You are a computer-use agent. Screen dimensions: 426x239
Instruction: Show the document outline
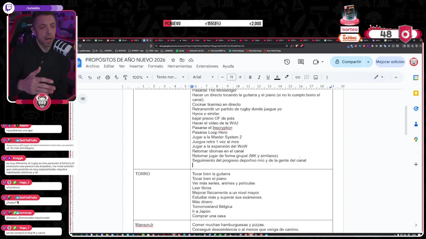pyautogui.click(x=83, y=99)
